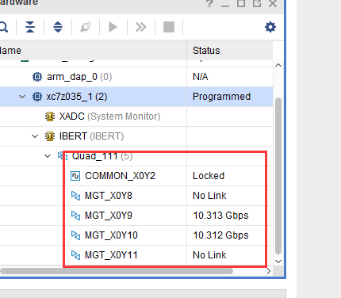The width and height of the screenshot is (341, 298).
Task: Click the MGT_X0Y10 transceiver icon
Action: tap(75, 235)
